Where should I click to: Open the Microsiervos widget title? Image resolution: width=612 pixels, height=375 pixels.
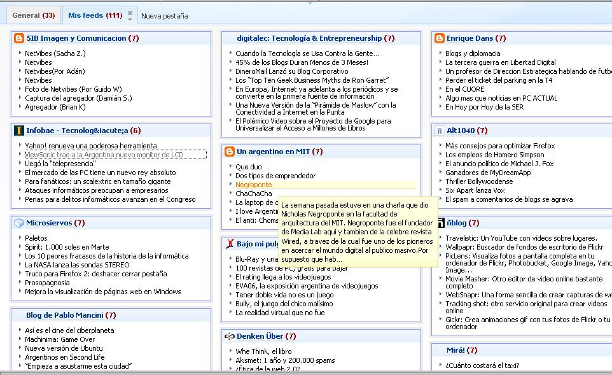coord(49,223)
